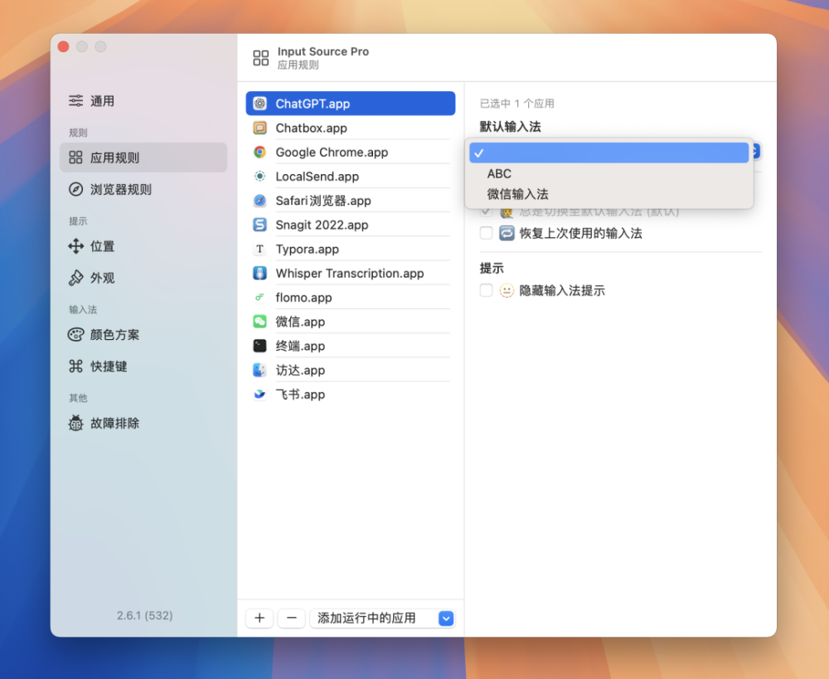Click the Google Chrome.app icon
829x679 pixels.
(x=259, y=152)
